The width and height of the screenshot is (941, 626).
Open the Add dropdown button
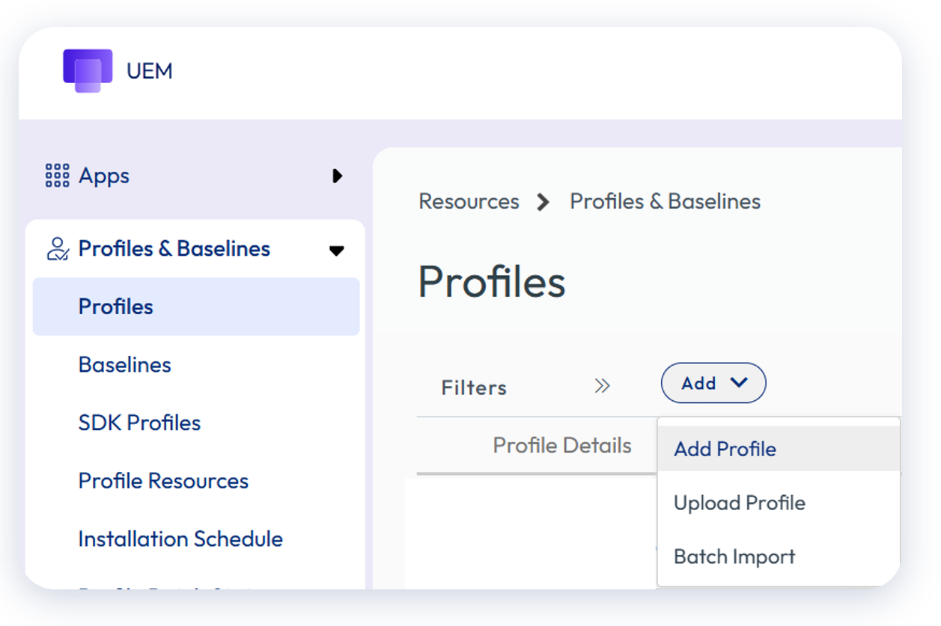(713, 384)
